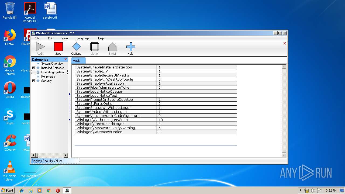Click the Winlogon\ForceUnlockLogon cell

116,124
